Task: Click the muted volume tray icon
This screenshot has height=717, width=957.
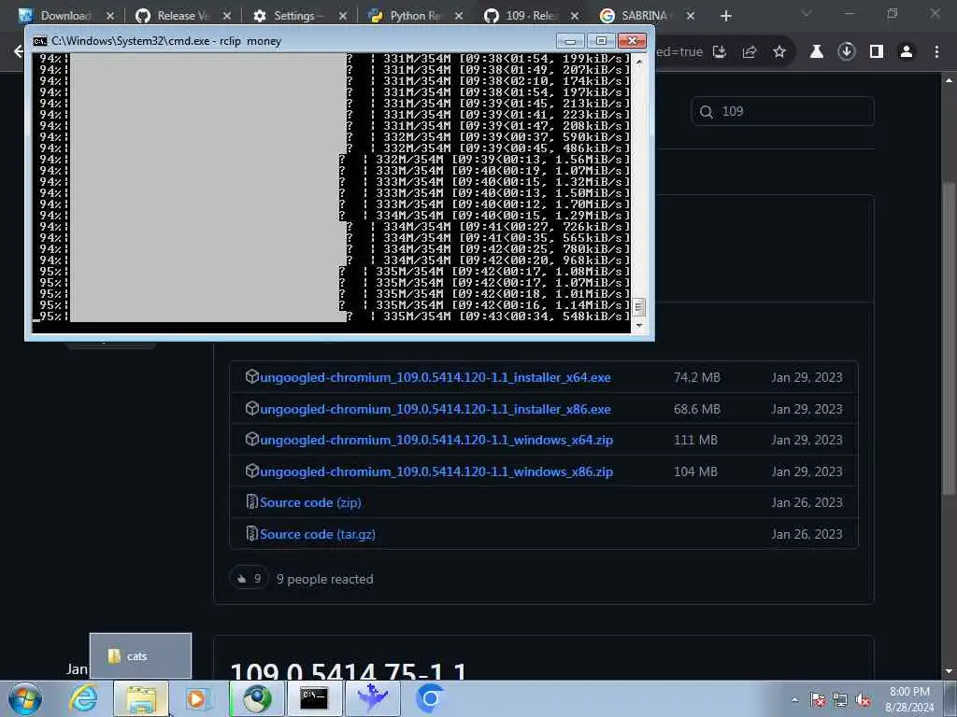Action: tap(863, 699)
